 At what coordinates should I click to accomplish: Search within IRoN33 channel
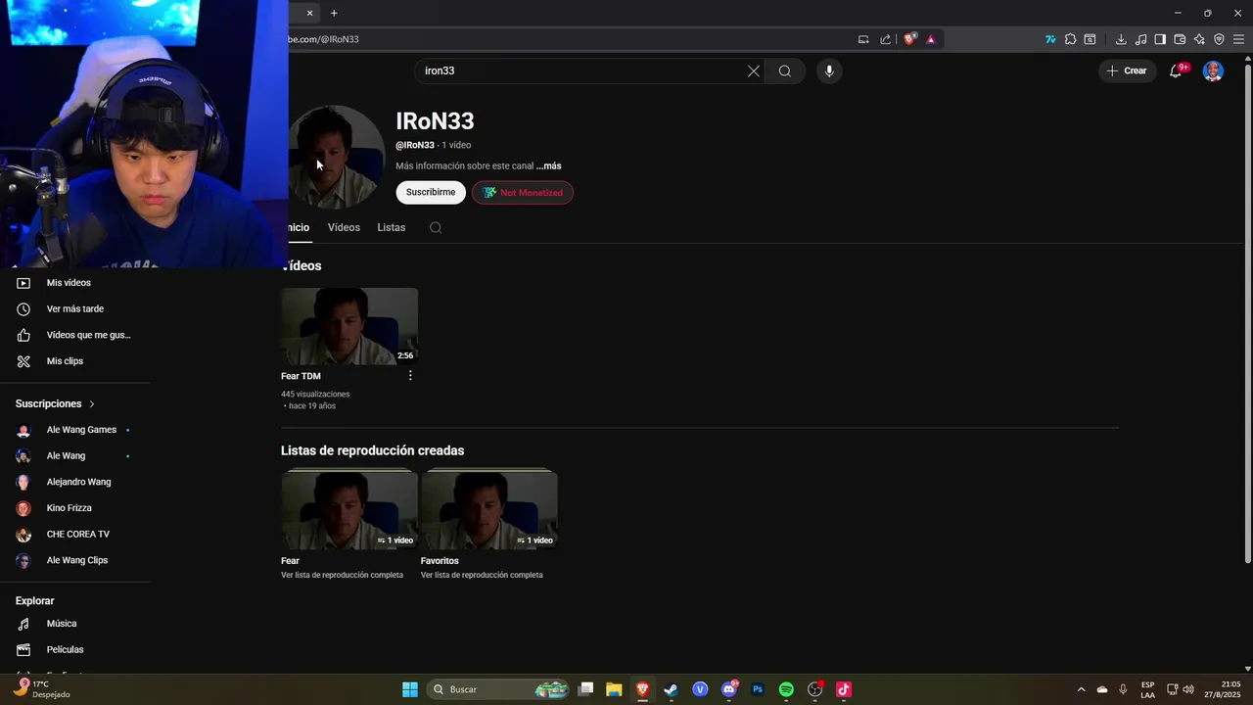(436, 227)
